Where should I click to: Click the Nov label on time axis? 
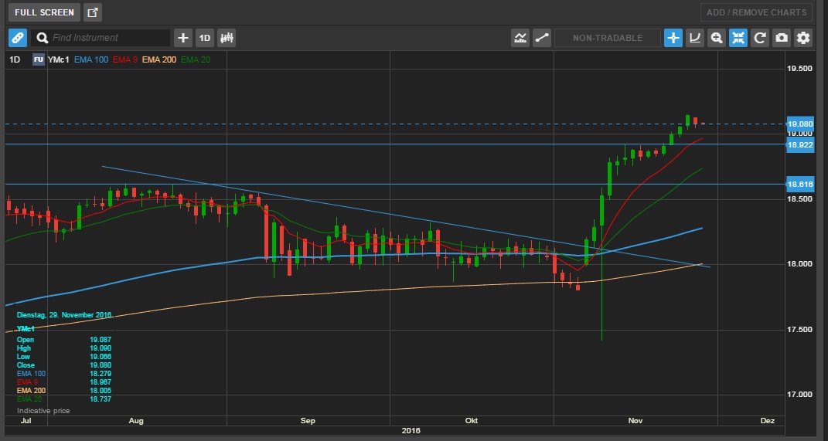coord(635,420)
